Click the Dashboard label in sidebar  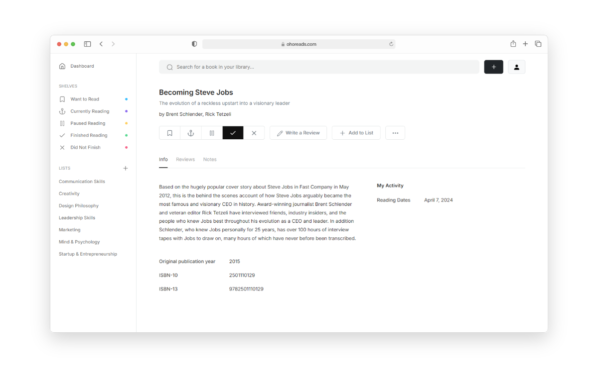tap(82, 66)
